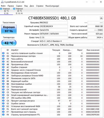Image resolution: width=104 pixels, height=118 pixels.
Task: Open the Язык(Language) menu
Action: pyautogui.click(x=52, y=6)
